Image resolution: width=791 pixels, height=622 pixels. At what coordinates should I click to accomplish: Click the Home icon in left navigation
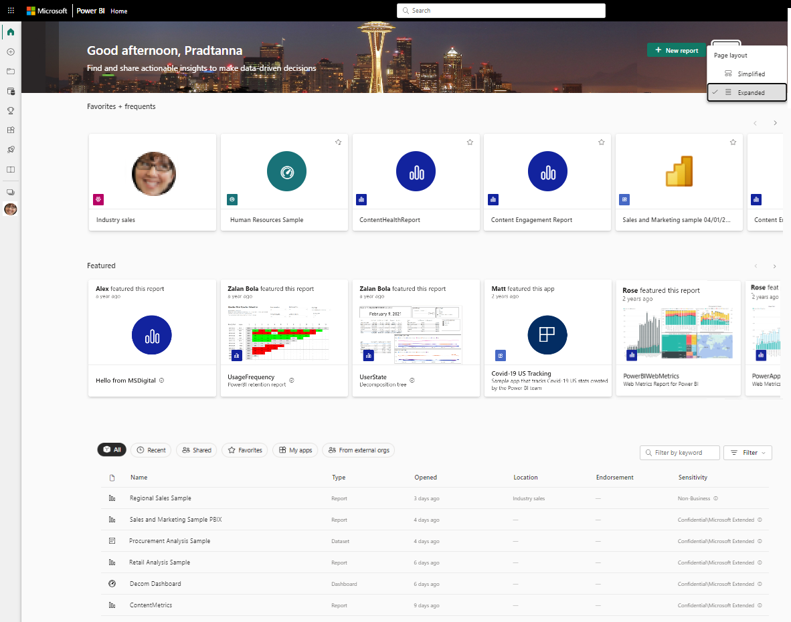click(11, 32)
